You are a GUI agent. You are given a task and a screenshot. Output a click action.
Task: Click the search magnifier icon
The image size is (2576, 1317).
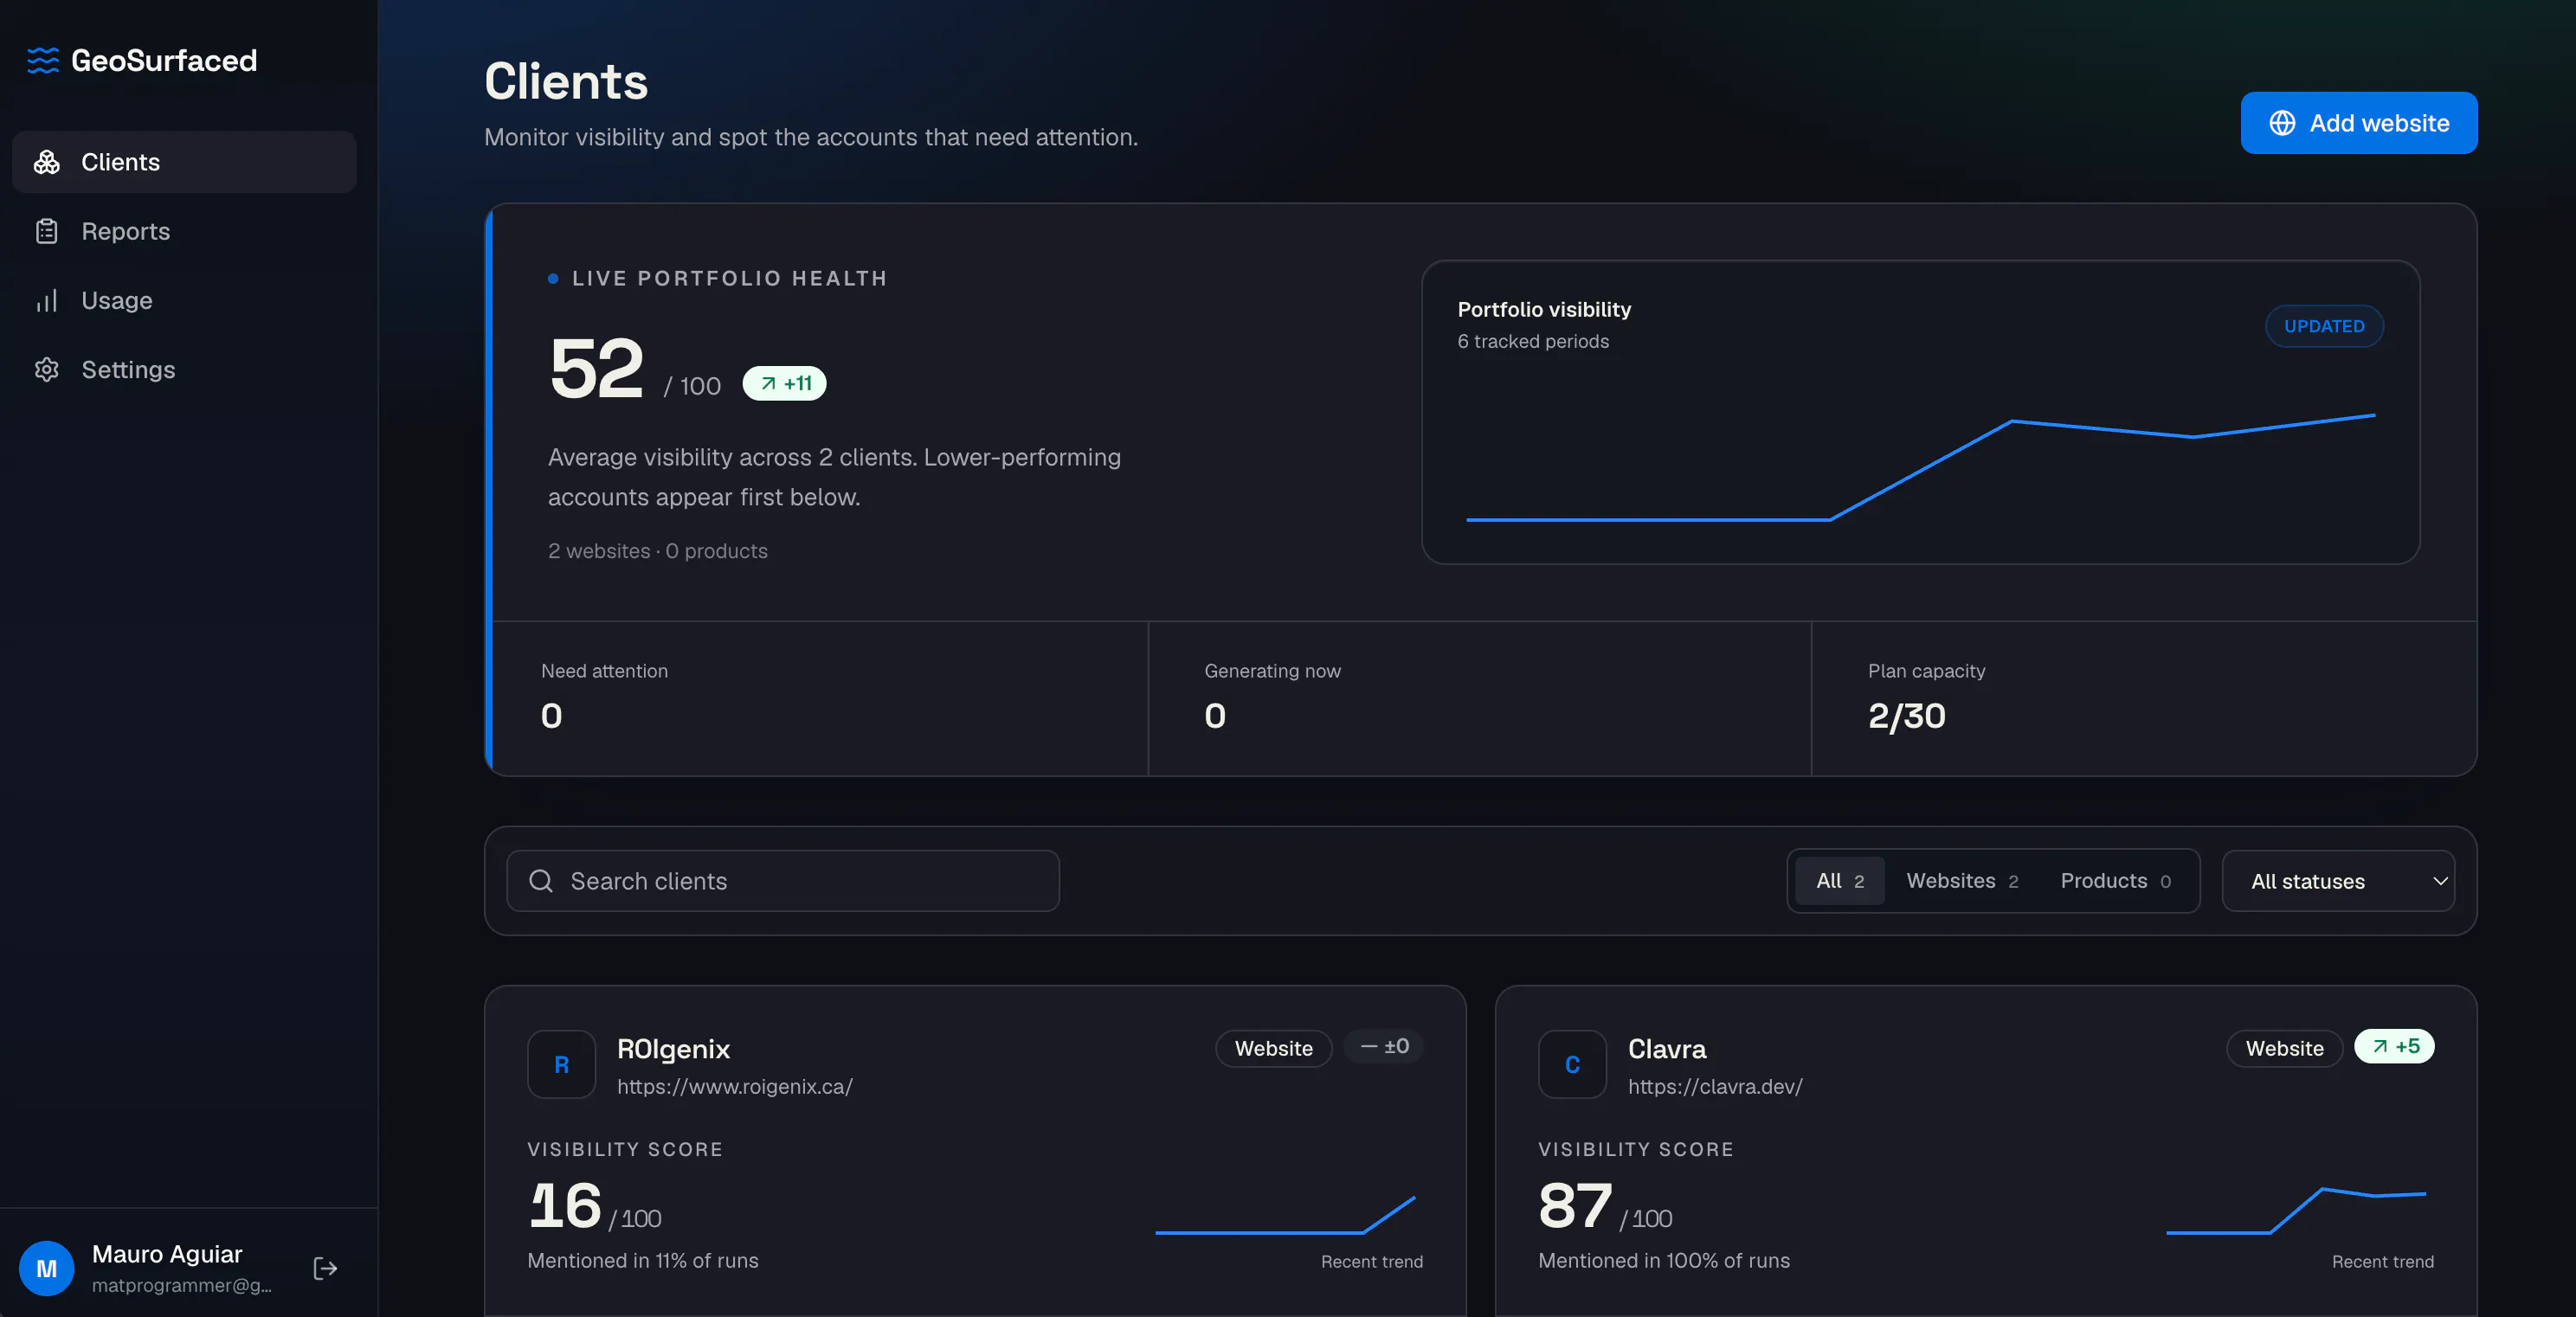pos(541,881)
